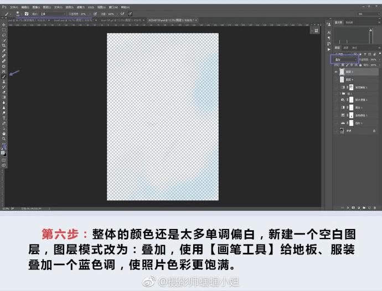The image size is (382, 291).
Task: Open the Actions panel play icon
Action: 329,49
